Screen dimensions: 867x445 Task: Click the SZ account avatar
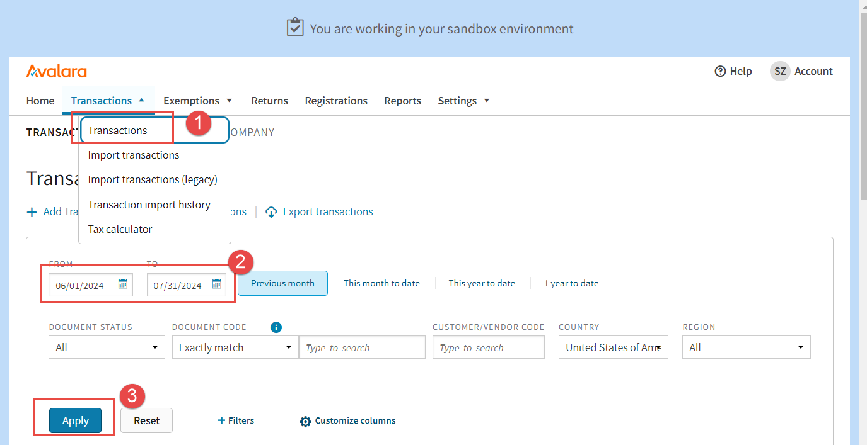pos(780,71)
